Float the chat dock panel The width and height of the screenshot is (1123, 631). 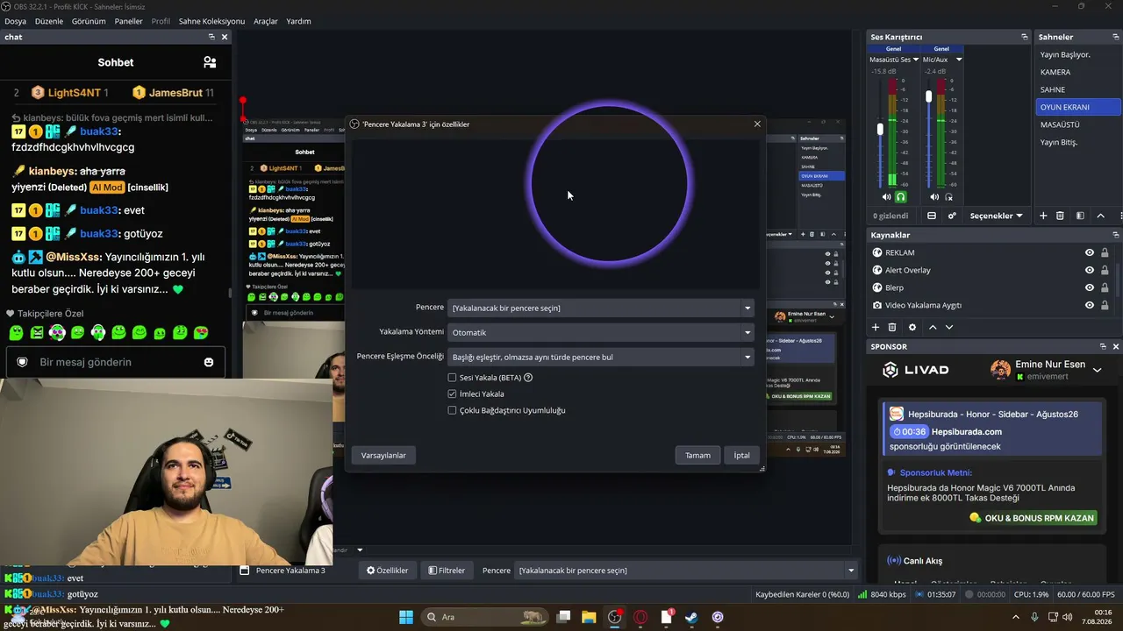211,37
